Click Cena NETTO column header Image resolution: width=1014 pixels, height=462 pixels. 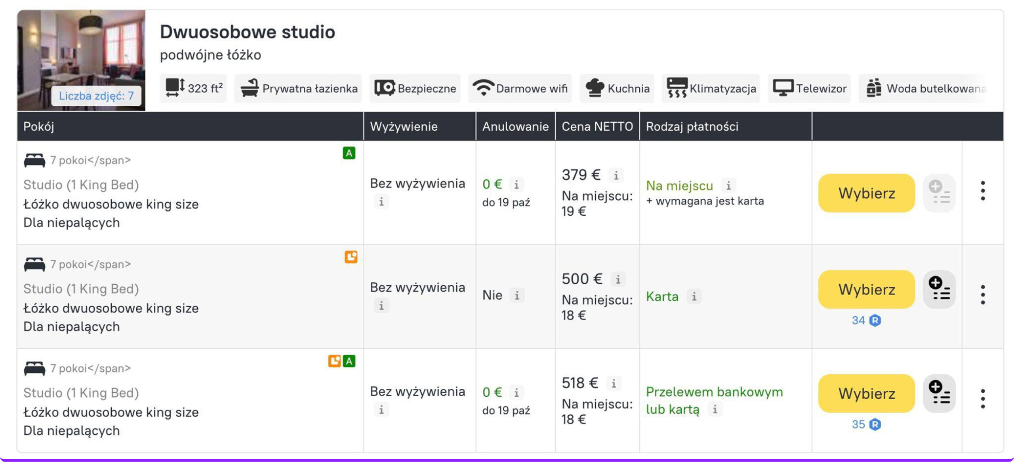pos(597,126)
